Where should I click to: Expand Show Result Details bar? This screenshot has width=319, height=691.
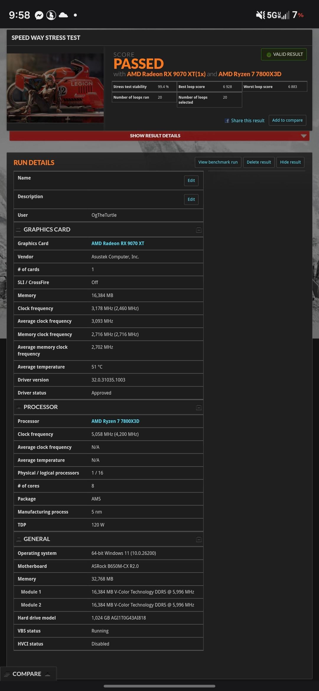point(159,136)
